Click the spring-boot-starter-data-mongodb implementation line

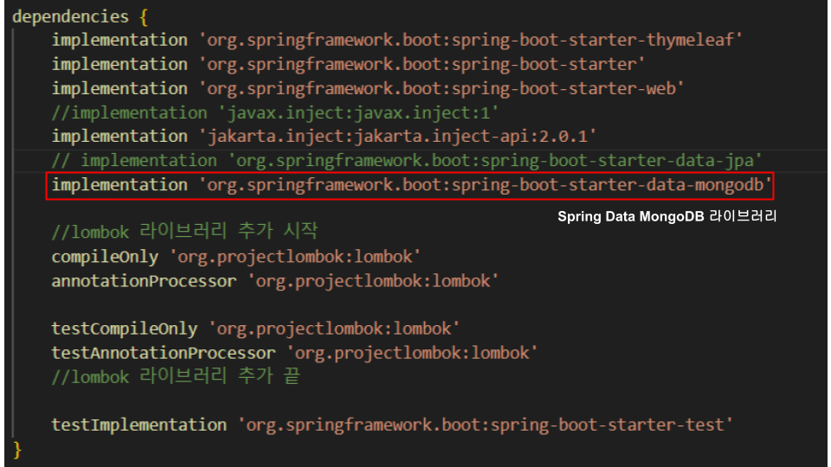coord(411,185)
